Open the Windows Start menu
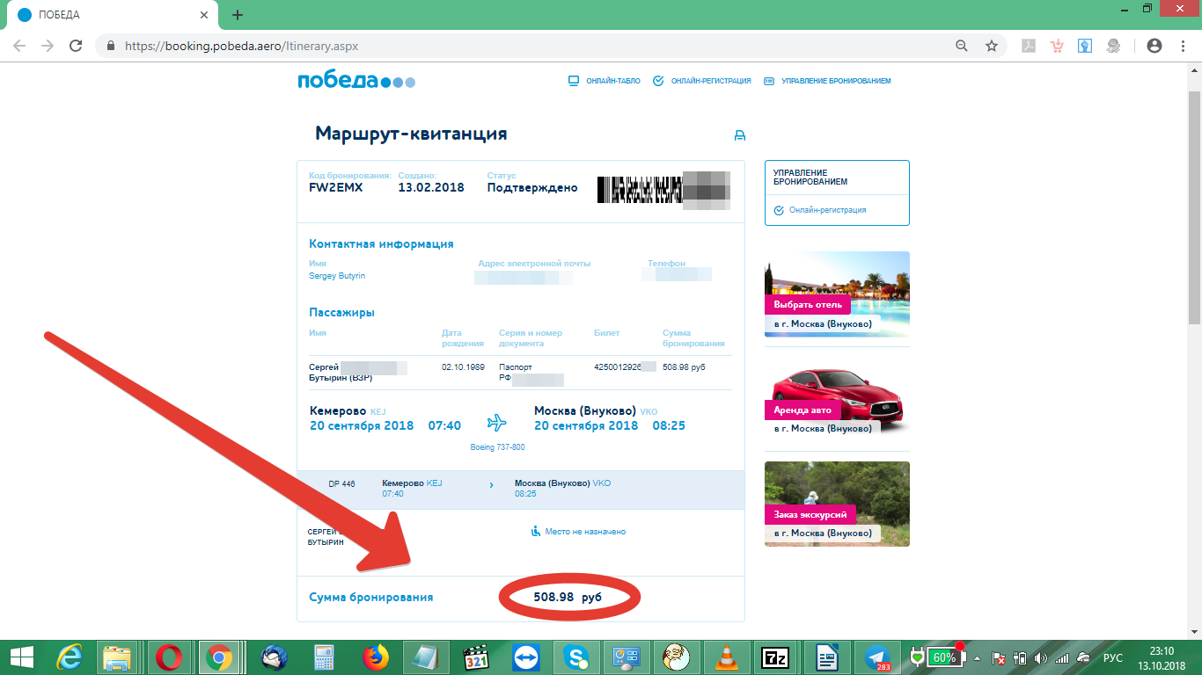The height and width of the screenshot is (675, 1202). click(x=21, y=657)
